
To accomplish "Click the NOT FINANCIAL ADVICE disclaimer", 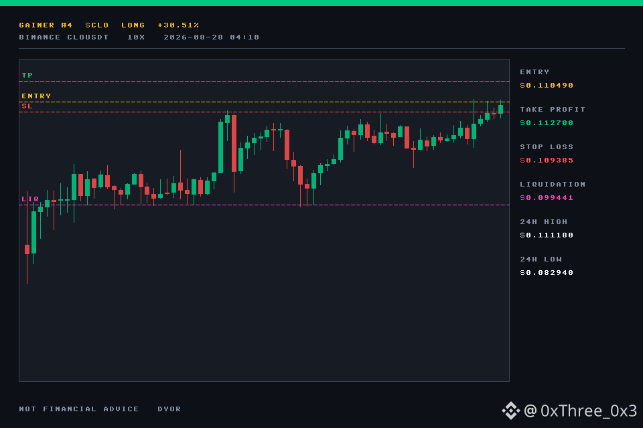I will (x=79, y=409).
